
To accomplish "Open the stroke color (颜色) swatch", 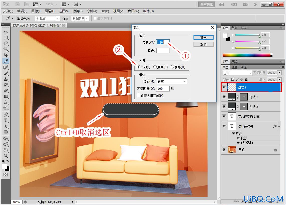I will click(163, 51).
